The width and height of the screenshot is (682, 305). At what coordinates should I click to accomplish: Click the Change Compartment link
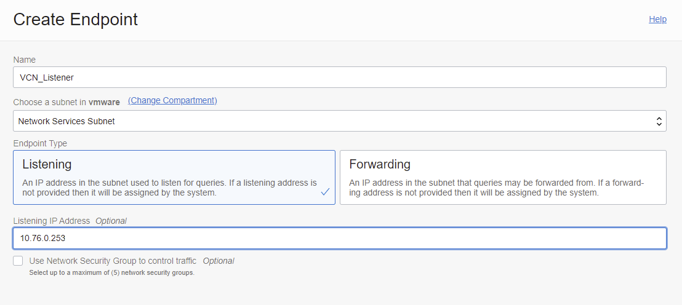coord(172,100)
